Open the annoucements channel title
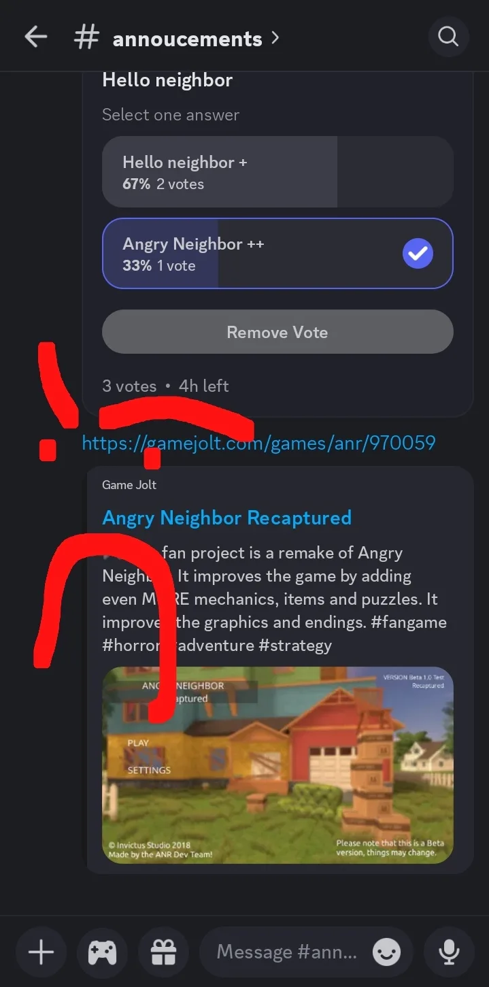The width and height of the screenshot is (489, 987). pos(187,39)
